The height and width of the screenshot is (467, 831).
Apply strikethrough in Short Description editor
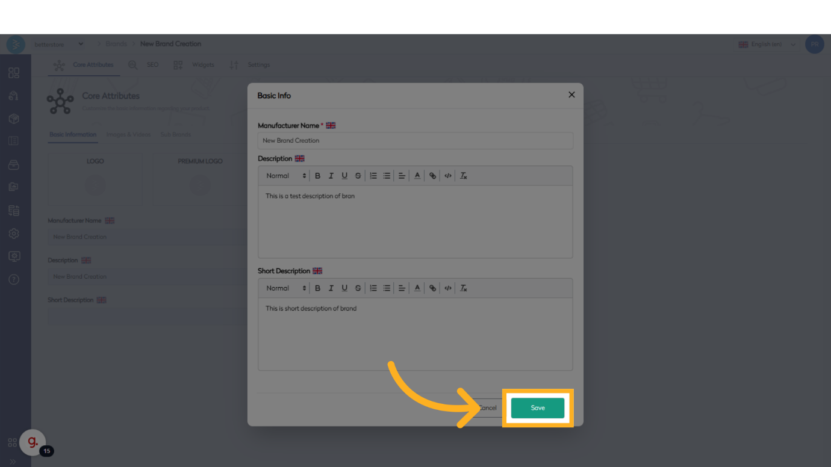pos(358,288)
